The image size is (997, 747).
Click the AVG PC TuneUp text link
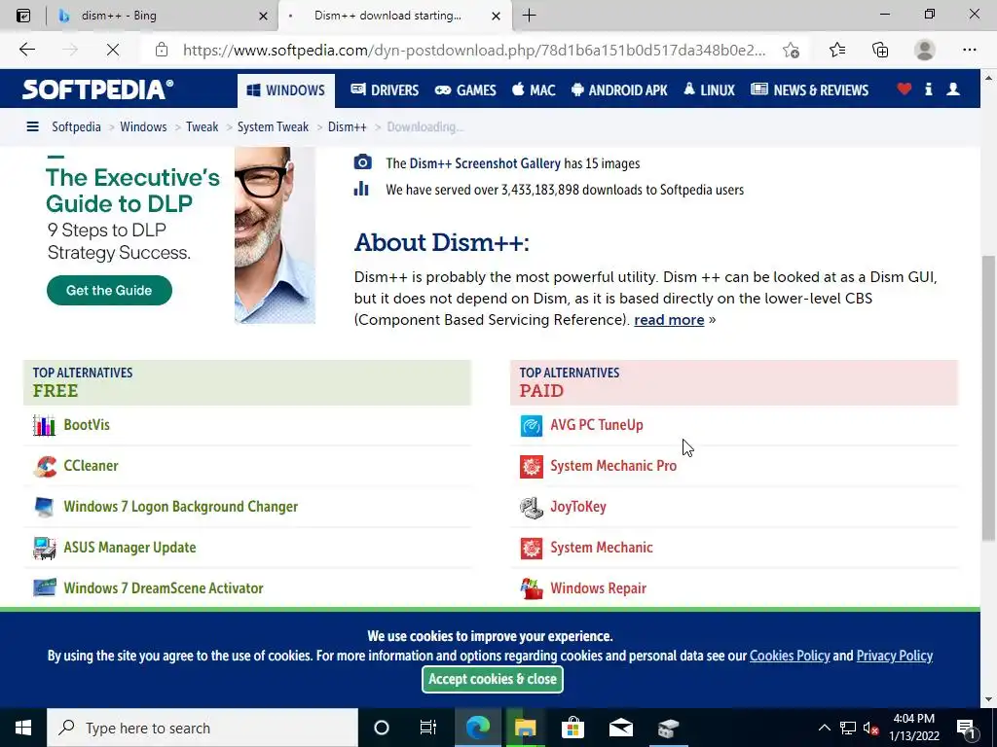click(x=597, y=425)
